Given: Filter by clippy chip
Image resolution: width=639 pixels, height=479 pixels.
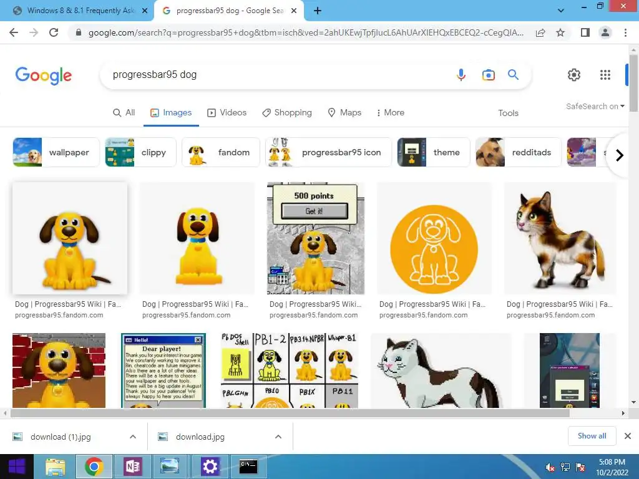Looking at the screenshot, I should pos(140,152).
